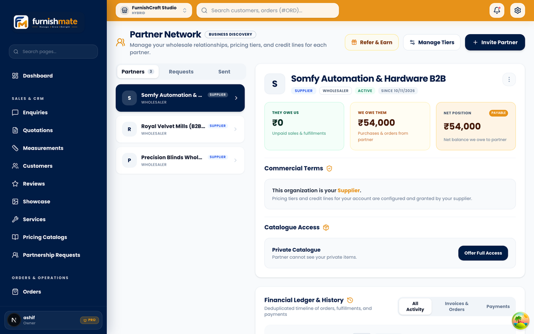Click the Refer & Earn button
This screenshot has height=334, width=534.
tap(372, 42)
